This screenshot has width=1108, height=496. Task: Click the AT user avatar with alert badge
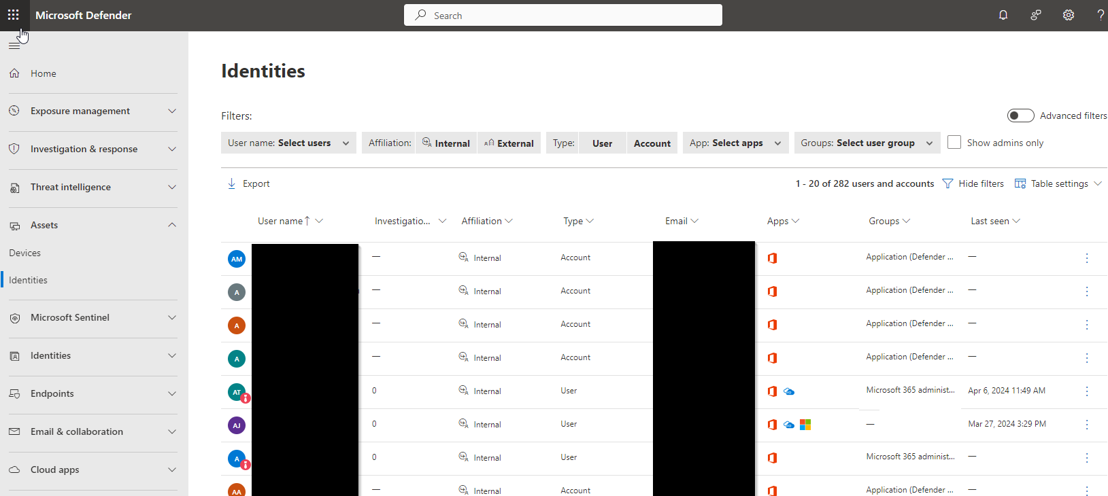pos(237,392)
